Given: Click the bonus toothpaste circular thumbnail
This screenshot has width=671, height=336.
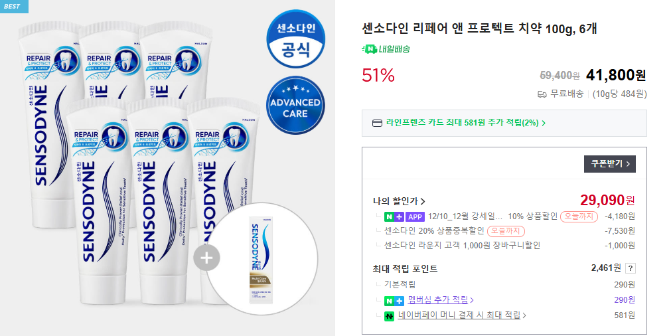Looking at the screenshot, I should coord(261,258).
